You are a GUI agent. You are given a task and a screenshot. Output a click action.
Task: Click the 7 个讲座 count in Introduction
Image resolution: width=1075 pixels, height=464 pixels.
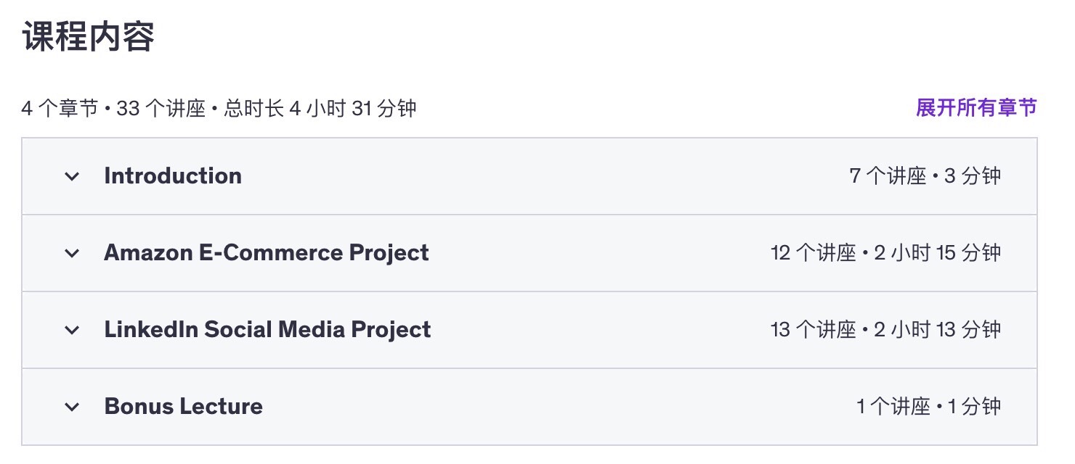[x=888, y=176]
